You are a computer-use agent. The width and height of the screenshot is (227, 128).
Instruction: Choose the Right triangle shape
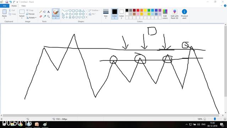63,14
